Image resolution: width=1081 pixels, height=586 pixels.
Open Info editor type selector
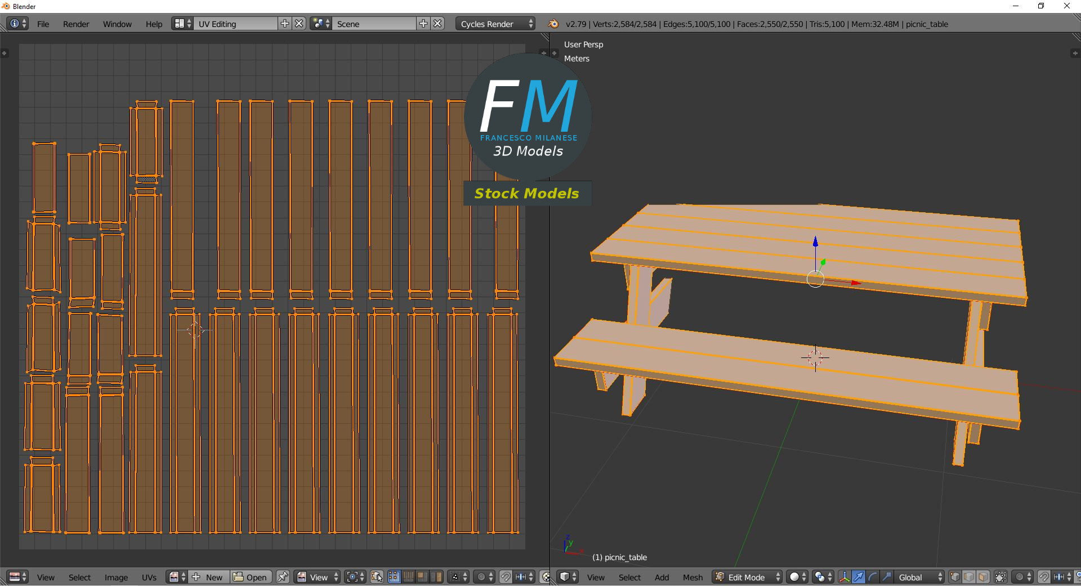[x=17, y=24]
